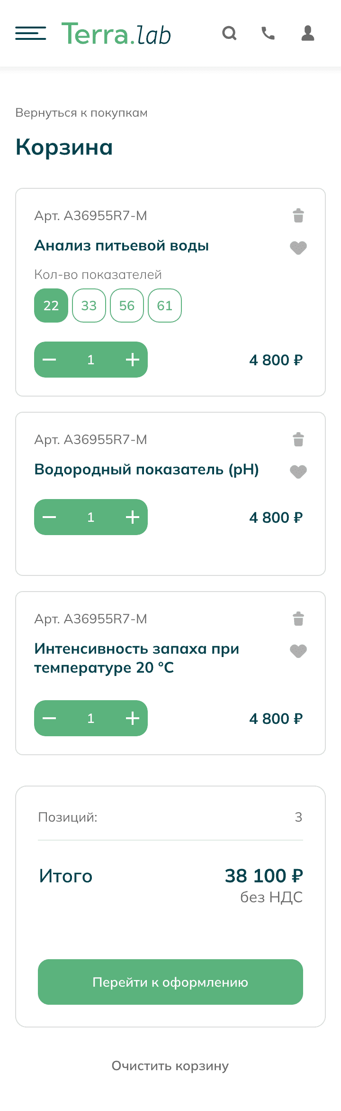The width and height of the screenshot is (341, 1111).
Task: Pick the 61 indicators option
Action: [165, 306]
